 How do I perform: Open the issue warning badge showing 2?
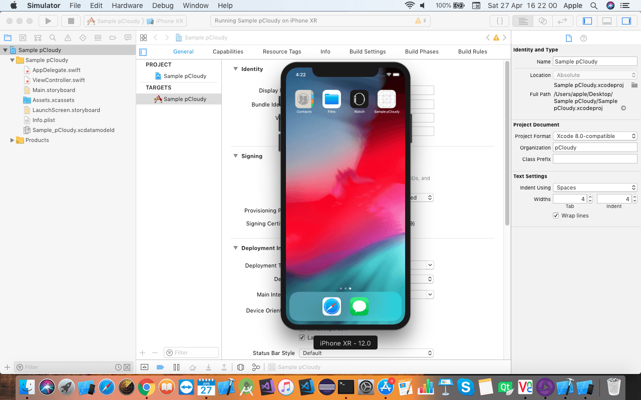click(x=421, y=21)
